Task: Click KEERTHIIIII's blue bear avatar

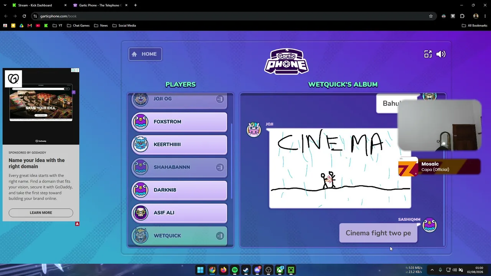Action: click(140, 144)
